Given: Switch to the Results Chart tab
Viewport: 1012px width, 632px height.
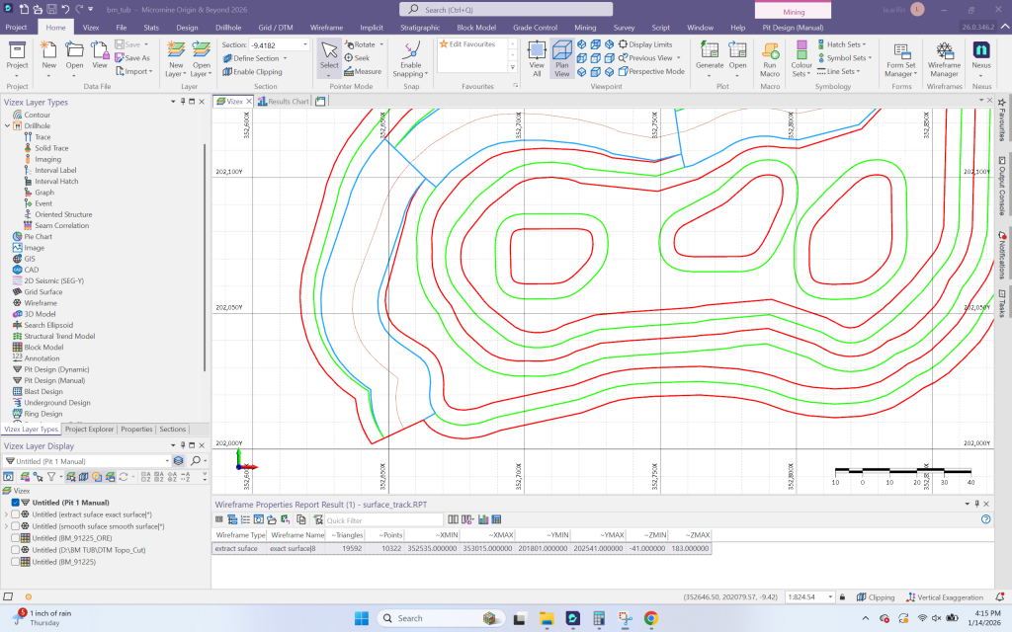Looking at the screenshot, I should click(284, 102).
